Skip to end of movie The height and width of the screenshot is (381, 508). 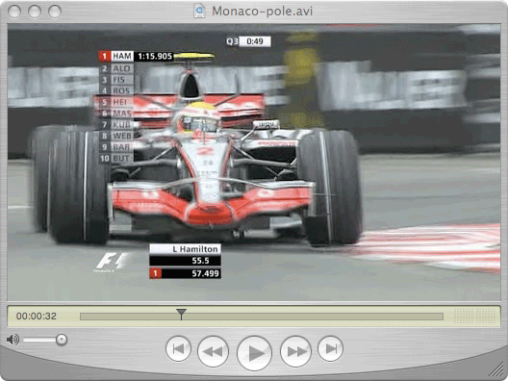tap(330, 349)
